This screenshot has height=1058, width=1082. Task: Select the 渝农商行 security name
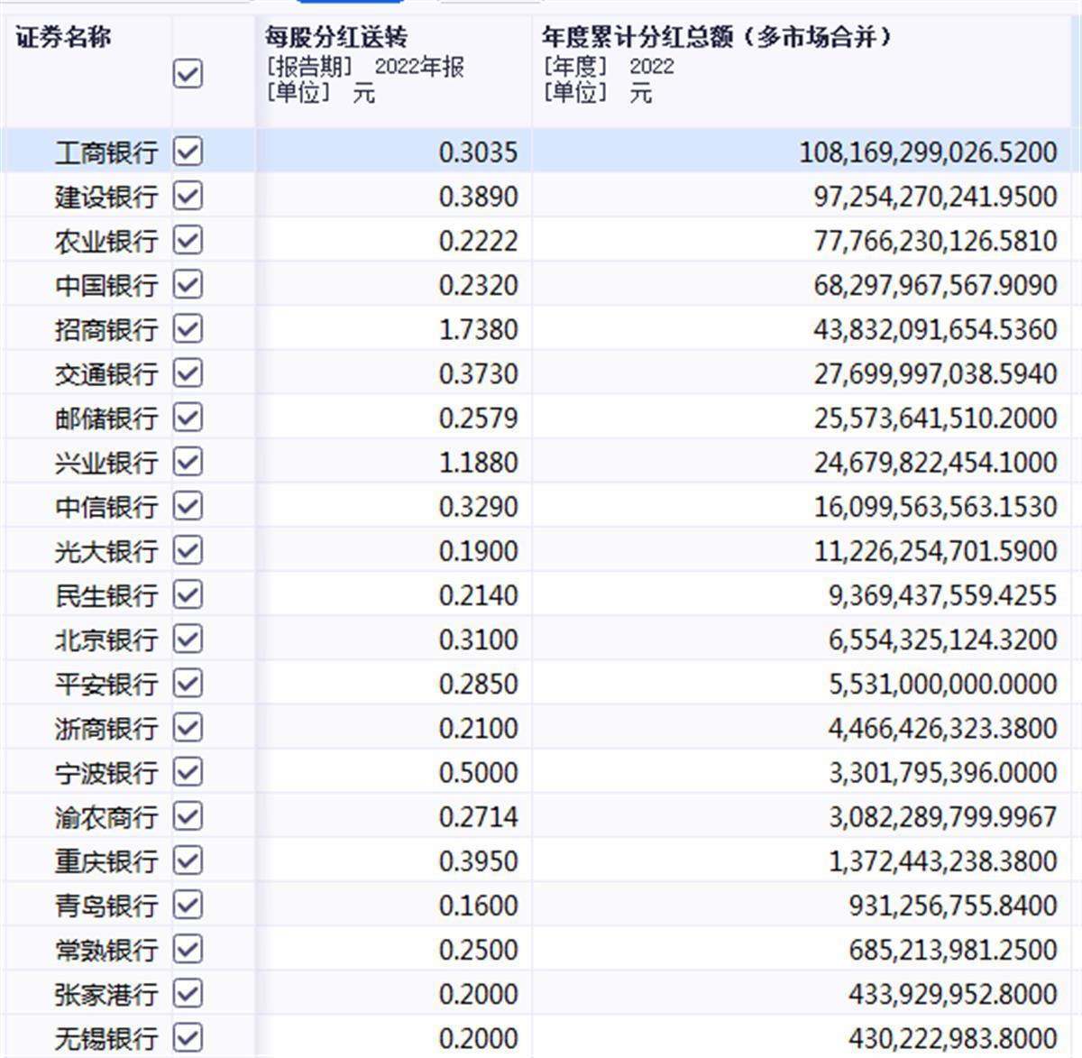coord(105,817)
